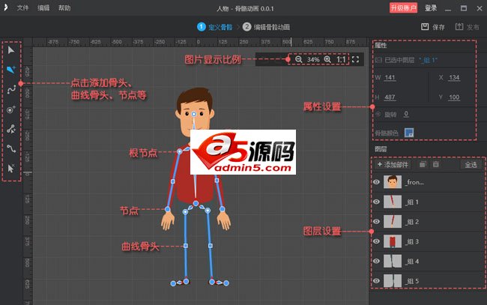Viewport: 487px width, 305px height.
Task: Hide the _组 5 layer
Action: tap(376, 281)
